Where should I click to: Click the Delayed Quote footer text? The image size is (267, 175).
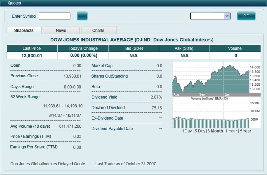[x=48, y=164]
